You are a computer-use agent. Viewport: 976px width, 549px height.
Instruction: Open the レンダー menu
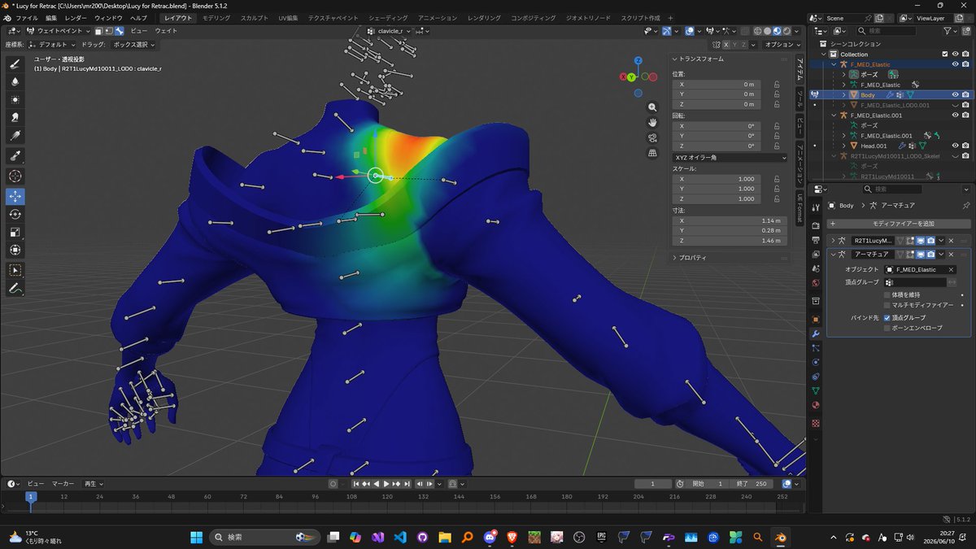pos(76,17)
